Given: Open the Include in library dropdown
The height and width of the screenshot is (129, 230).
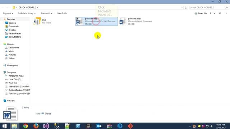Looking at the screenshot, I should (27, 13).
